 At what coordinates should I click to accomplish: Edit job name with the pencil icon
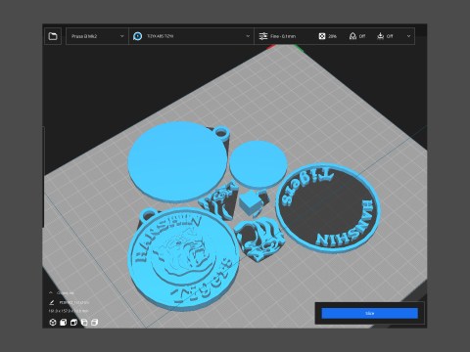[52, 302]
